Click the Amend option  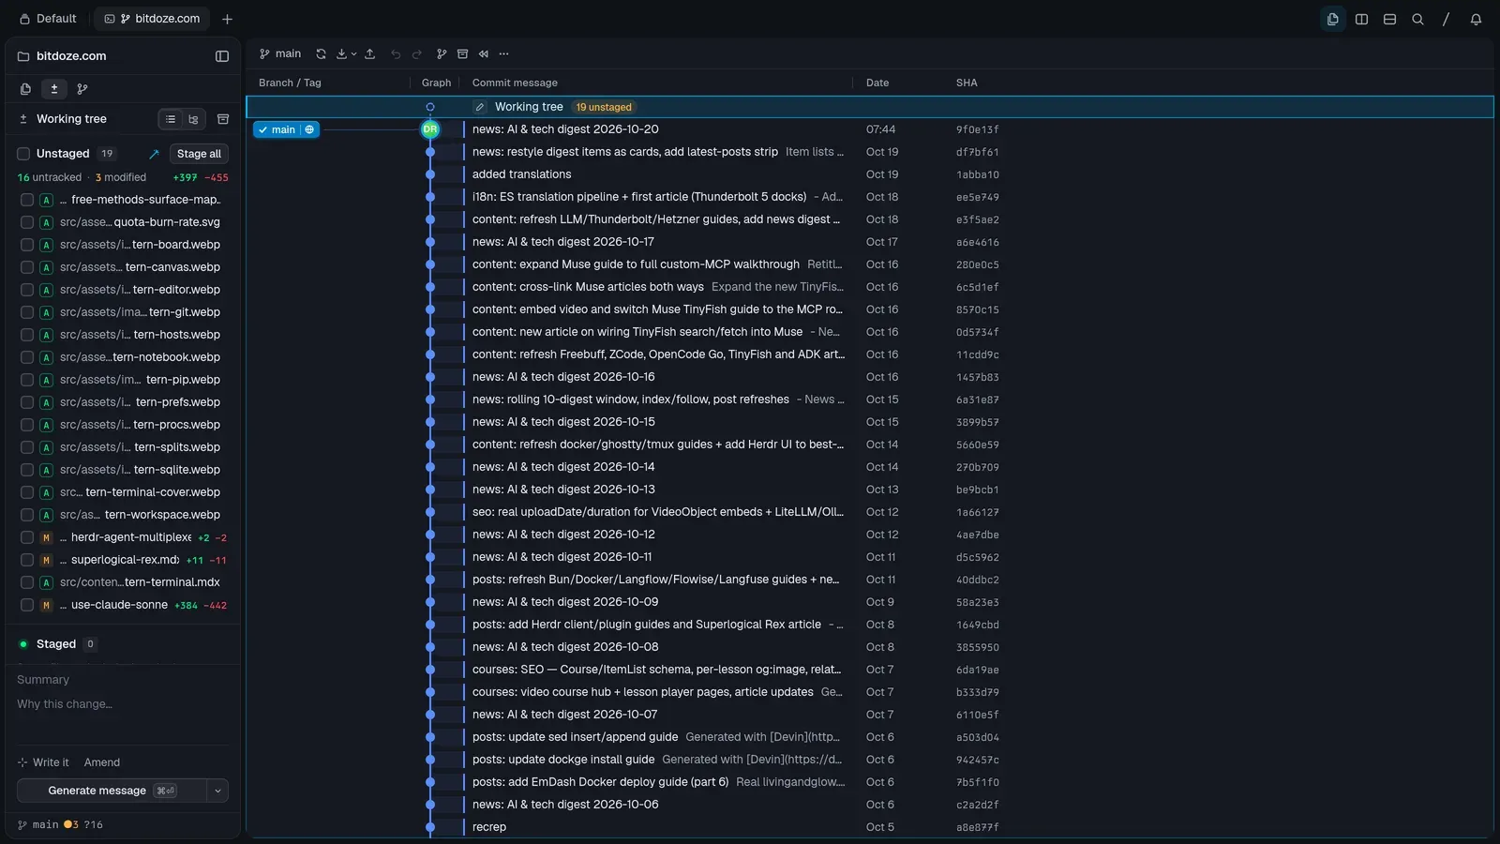pyautogui.click(x=102, y=762)
